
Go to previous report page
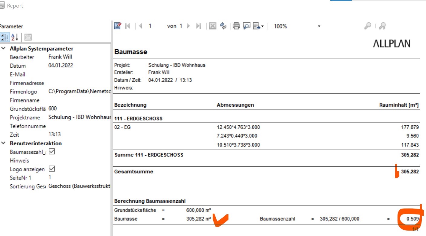tap(140, 26)
